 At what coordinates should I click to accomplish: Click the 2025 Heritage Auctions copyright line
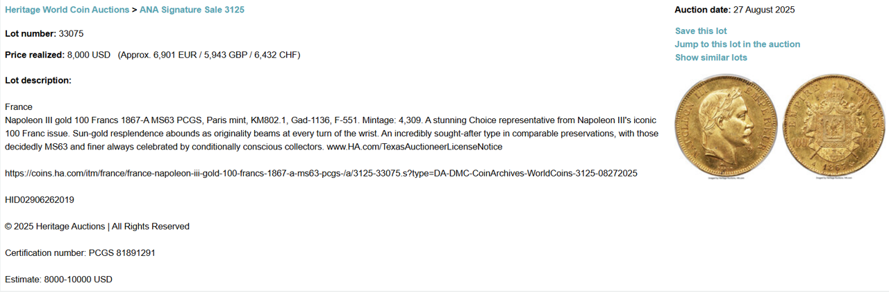[x=97, y=226]
